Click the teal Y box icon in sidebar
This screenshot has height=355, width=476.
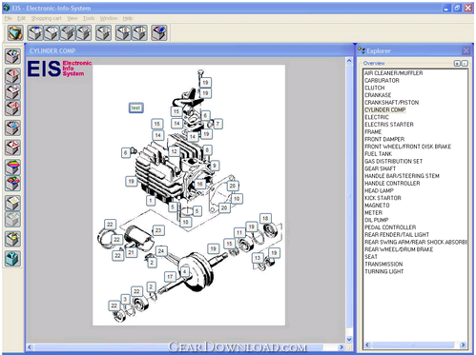pyautogui.click(x=13, y=258)
